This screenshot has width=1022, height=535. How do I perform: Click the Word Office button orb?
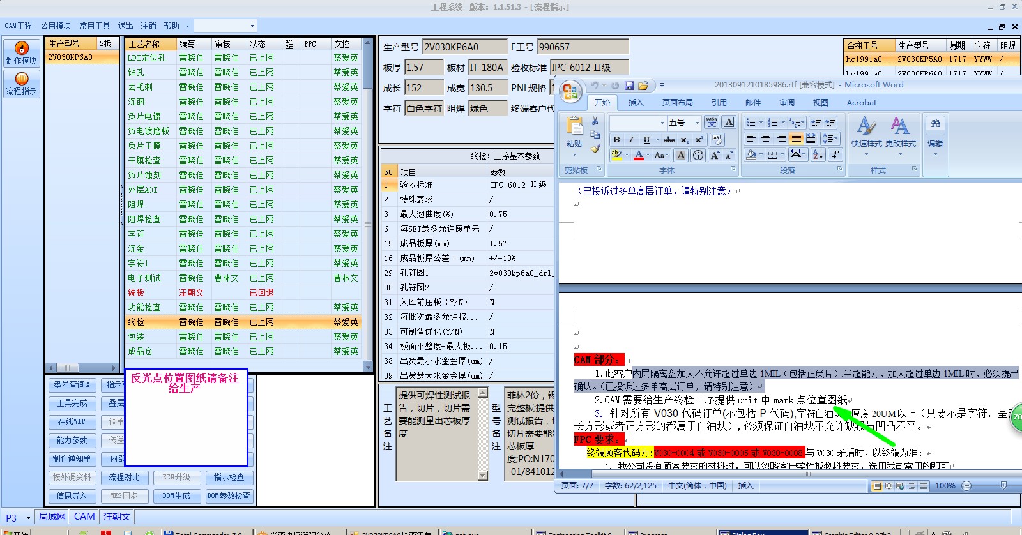click(x=570, y=91)
